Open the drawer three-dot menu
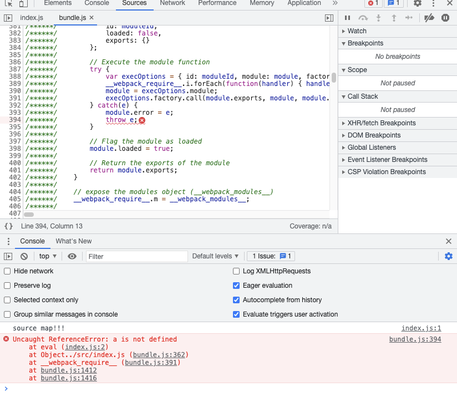This screenshot has width=457, height=397. tap(8, 241)
